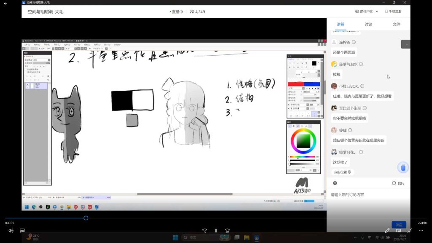The image size is (432, 243).
Task: Open the outer Windows Start button
Action: coord(175,238)
